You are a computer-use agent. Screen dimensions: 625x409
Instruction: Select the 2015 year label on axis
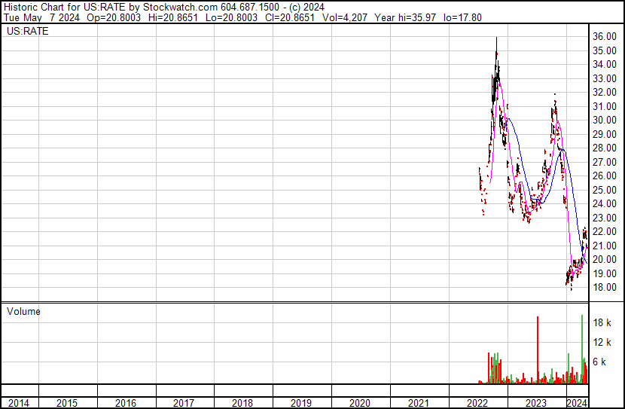click(x=67, y=403)
